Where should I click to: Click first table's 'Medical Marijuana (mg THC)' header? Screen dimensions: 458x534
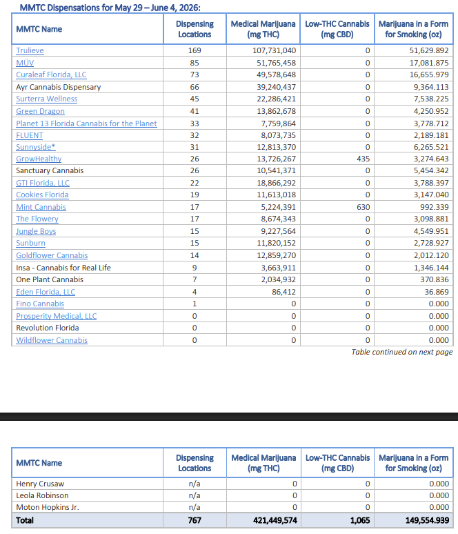click(x=263, y=29)
